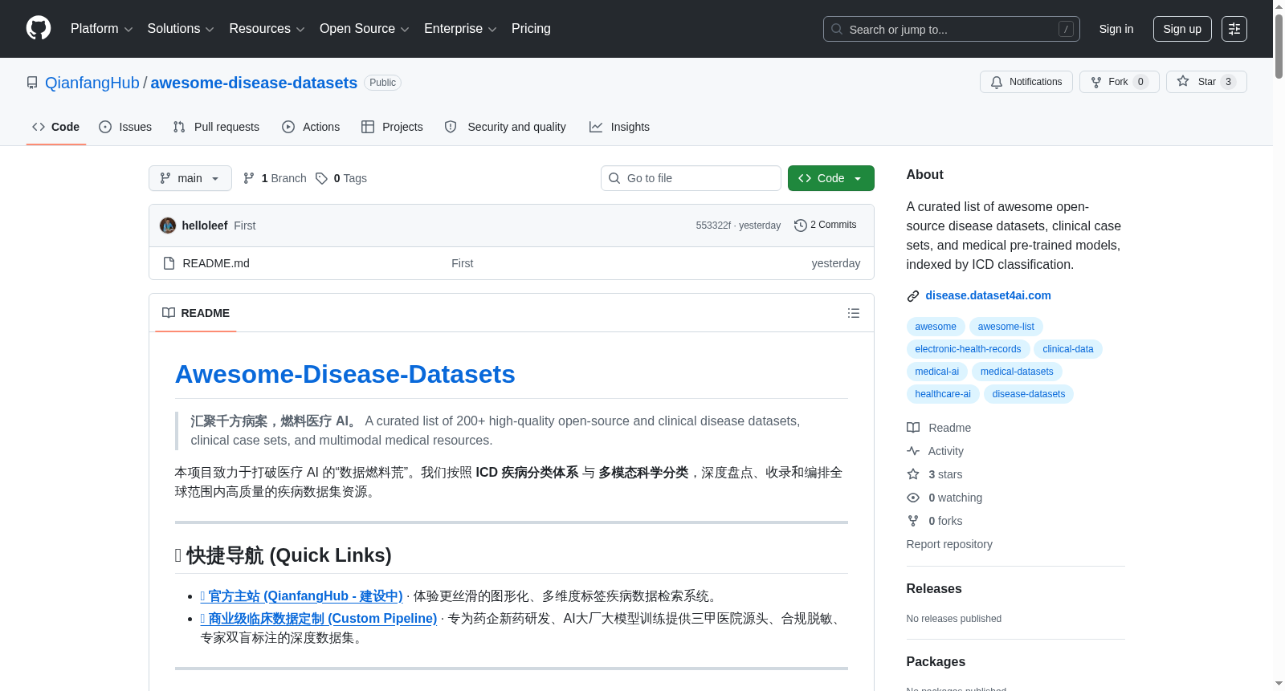
Task: Click the README.md file icon
Action: [x=169, y=263]
